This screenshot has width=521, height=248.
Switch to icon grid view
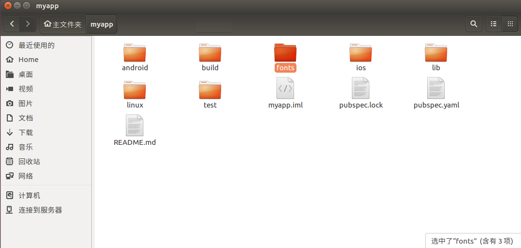tap(510, 24)
